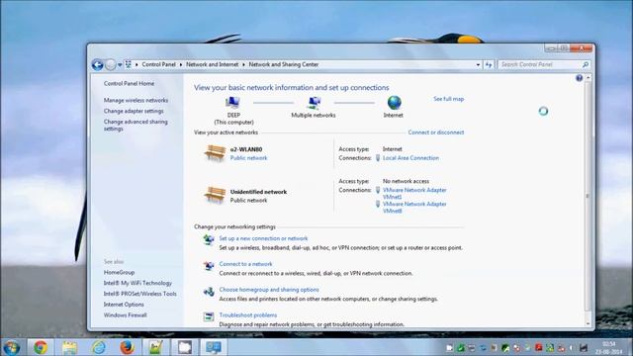
Task: Open VMware Network Adapter VMnet8 link
Action: (414, 208)
